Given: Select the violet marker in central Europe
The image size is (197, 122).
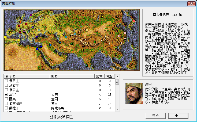Looking at the screenshot, I should point(33,27).
